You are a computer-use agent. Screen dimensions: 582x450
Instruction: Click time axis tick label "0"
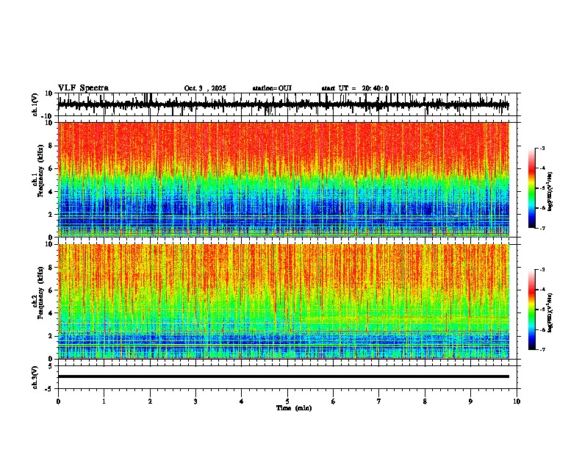(x=58, y=401)
